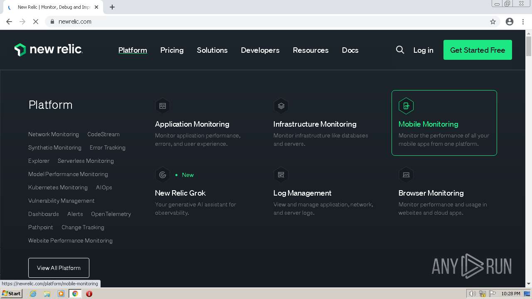Open the Developers menu
Screen dimensions: 532x299
click(260, 50)
